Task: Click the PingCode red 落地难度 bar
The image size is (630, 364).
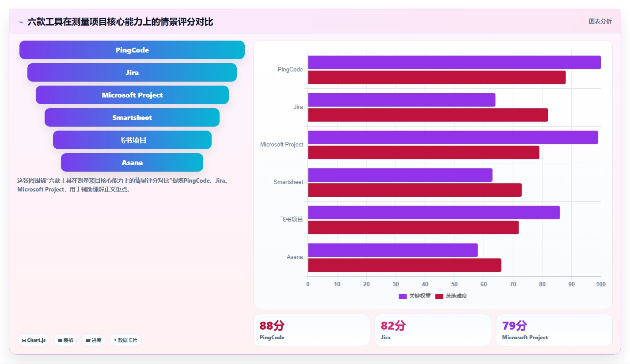Action: click(x=436, y=77)
